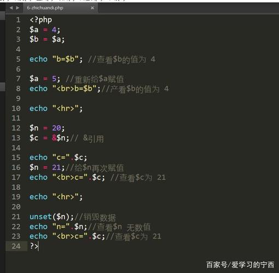Click the unset($n) statement
The image size is (279, 273).
click(51, 217)
